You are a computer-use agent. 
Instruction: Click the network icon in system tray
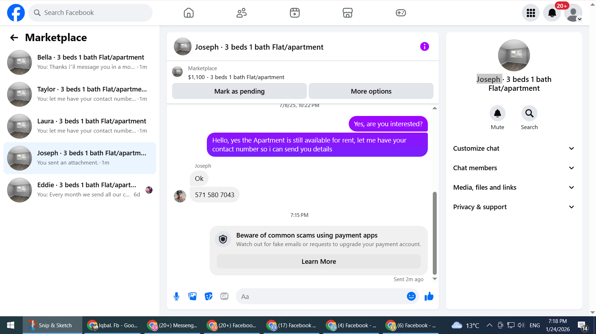tap(511, 325)
